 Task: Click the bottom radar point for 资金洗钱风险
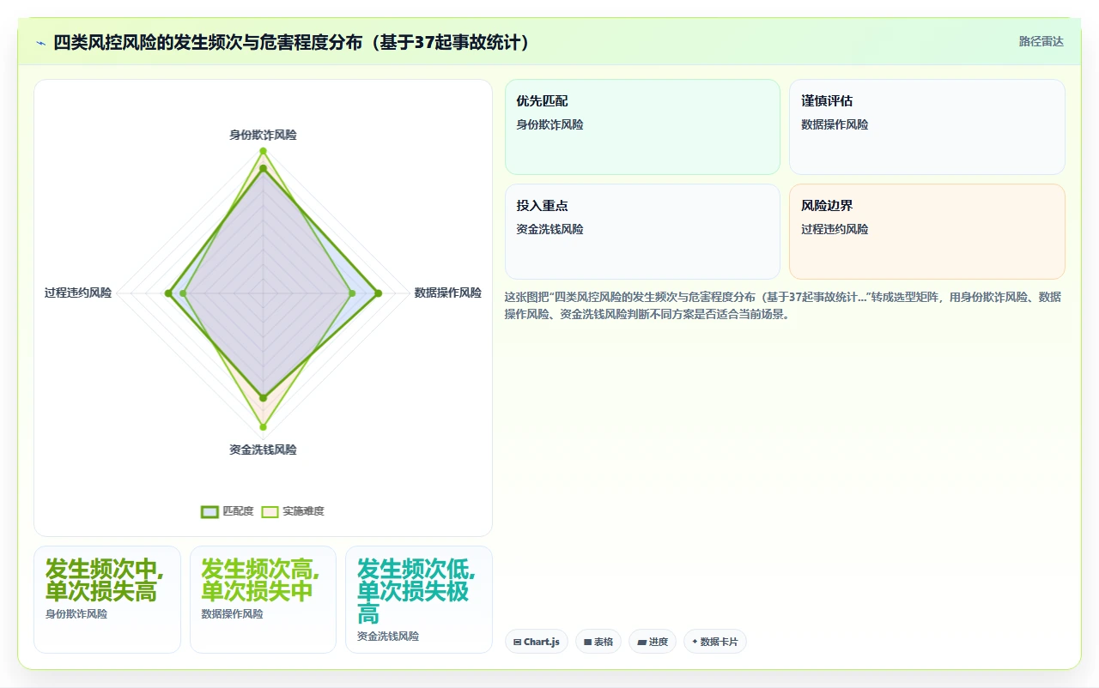click(263, 427)
